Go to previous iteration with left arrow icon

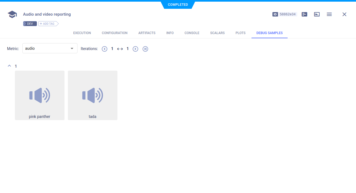pos(105,49)
